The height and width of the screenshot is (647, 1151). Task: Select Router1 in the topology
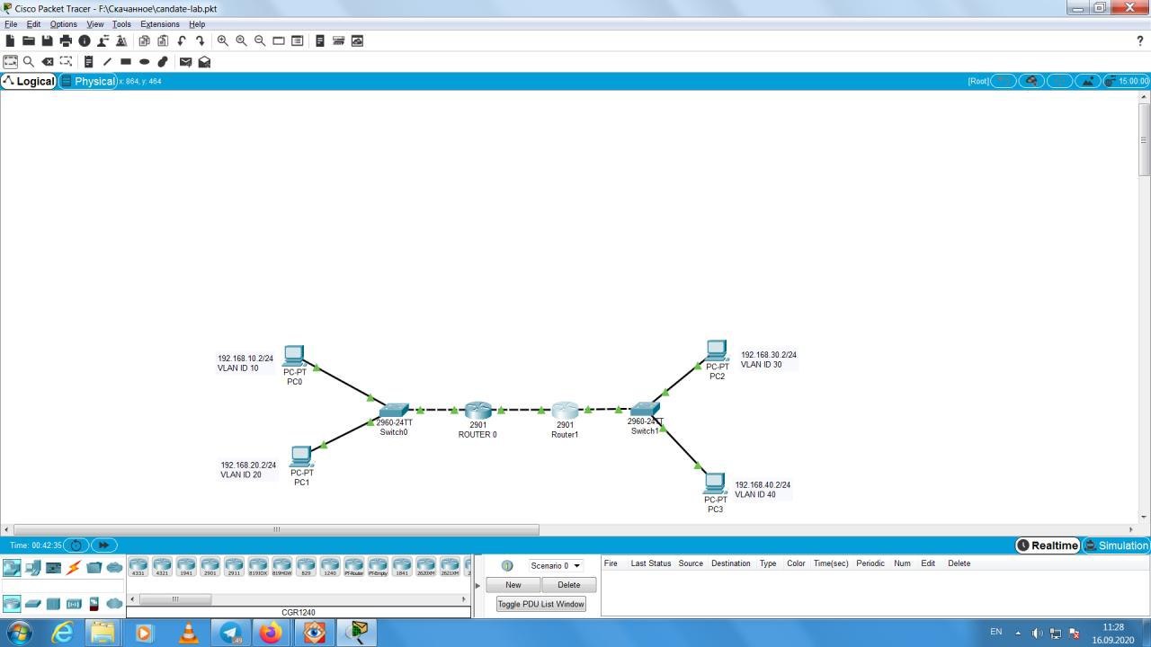pos(565,412)
